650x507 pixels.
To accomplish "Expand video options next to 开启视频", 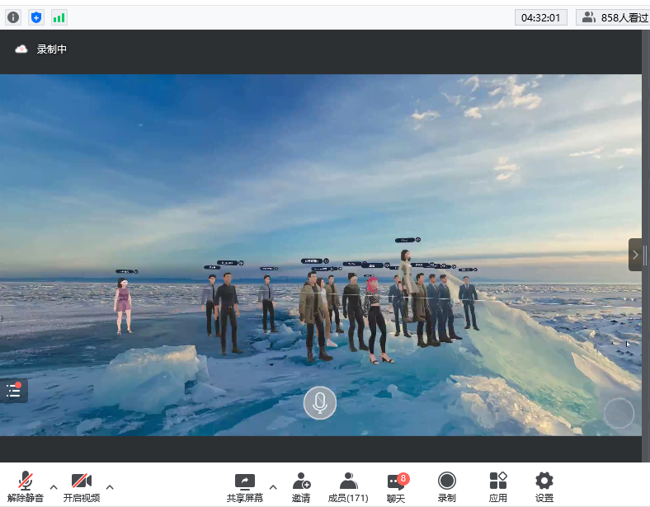I will pyautogui.click(x=110, y=487).
